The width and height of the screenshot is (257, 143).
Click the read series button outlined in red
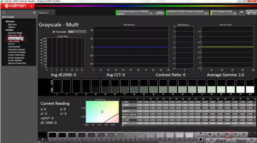pos(227,135)
